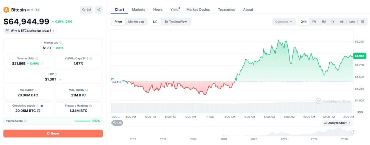Open the About tab
The image size is (370, 145).
[x=248, y=10]
